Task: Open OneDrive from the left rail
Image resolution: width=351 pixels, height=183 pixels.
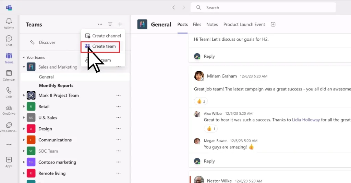Action: tap(9, 110)
